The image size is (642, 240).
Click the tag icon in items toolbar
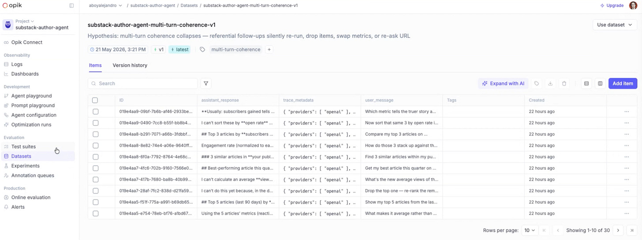pos(537,84)
